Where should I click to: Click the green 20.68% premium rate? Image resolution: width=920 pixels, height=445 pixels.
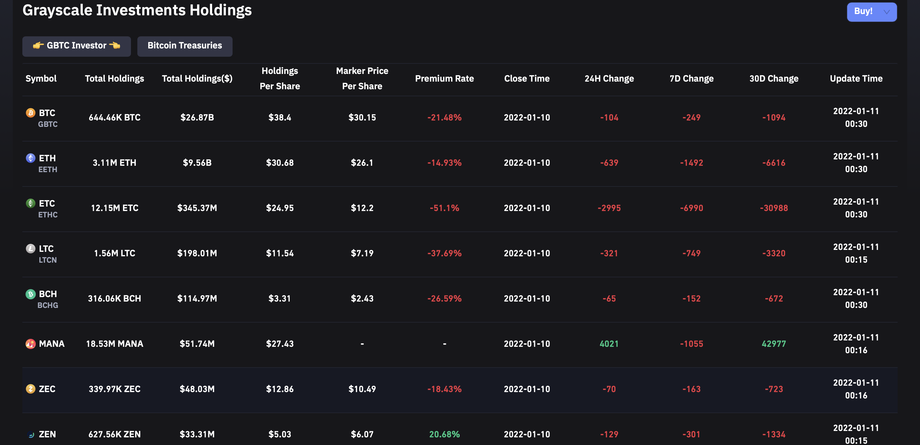tap(444, 434)
